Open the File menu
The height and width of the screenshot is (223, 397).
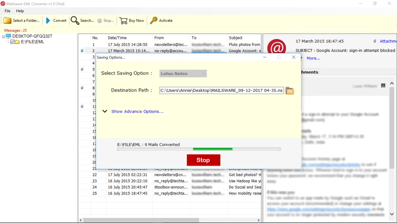click(7, 11)
